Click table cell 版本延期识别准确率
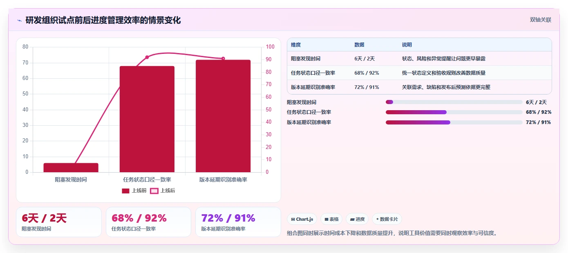568x253 pixels. tap(313, 87)
